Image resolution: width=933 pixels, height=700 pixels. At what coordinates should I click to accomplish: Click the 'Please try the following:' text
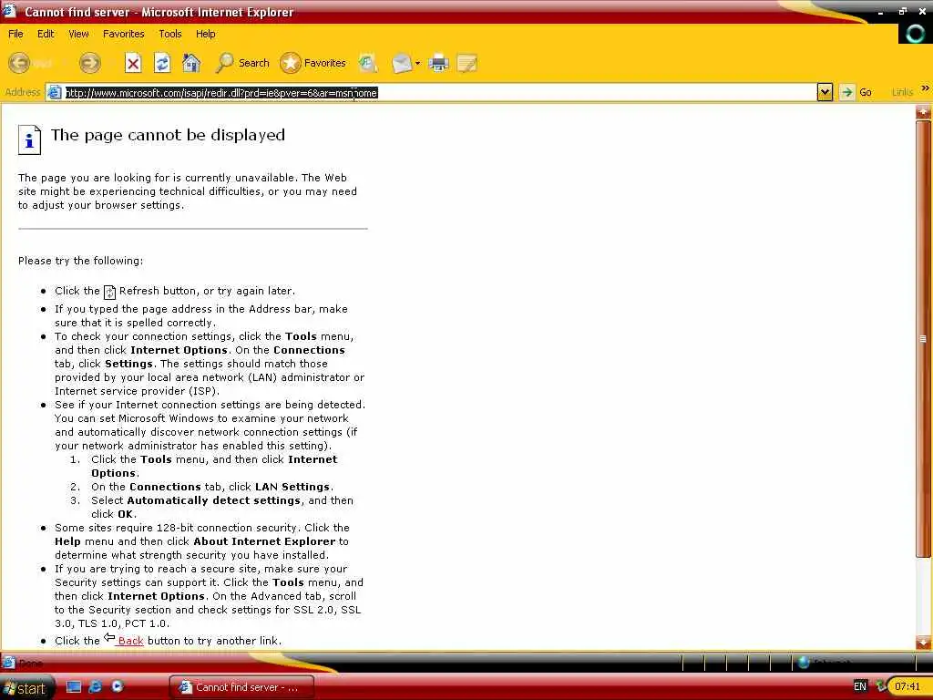coord(80,261)
